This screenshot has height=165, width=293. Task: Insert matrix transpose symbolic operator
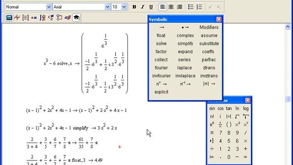tap(162, 84)
